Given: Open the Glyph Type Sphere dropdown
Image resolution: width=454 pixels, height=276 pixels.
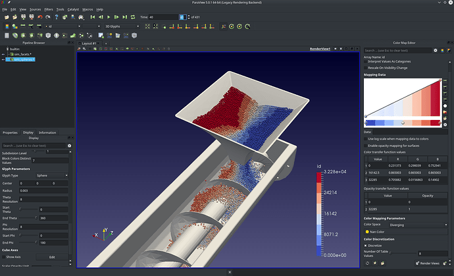Looking at the screenshot, I should [x=53, y=176].
